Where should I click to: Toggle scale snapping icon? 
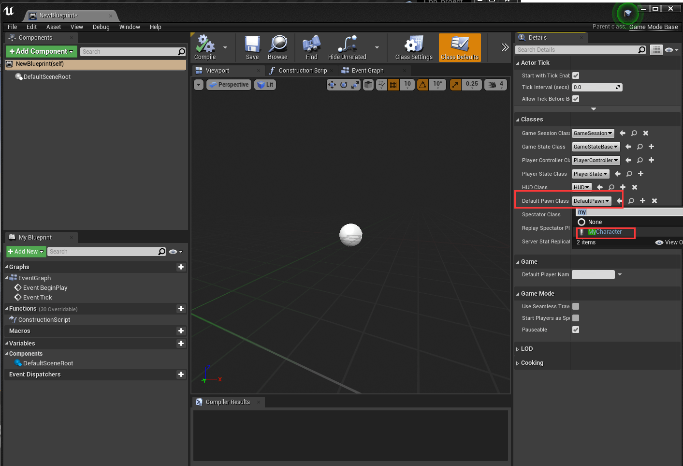pos(455,85)
